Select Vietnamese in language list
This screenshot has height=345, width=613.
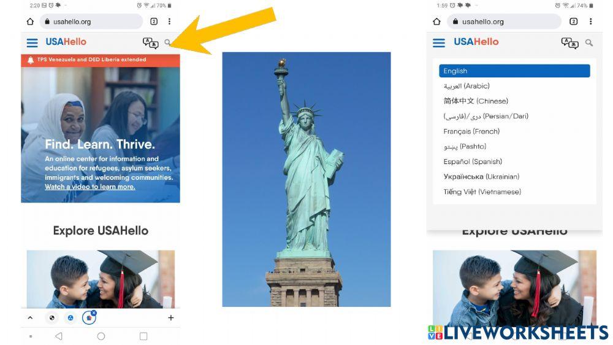point(482,192)
